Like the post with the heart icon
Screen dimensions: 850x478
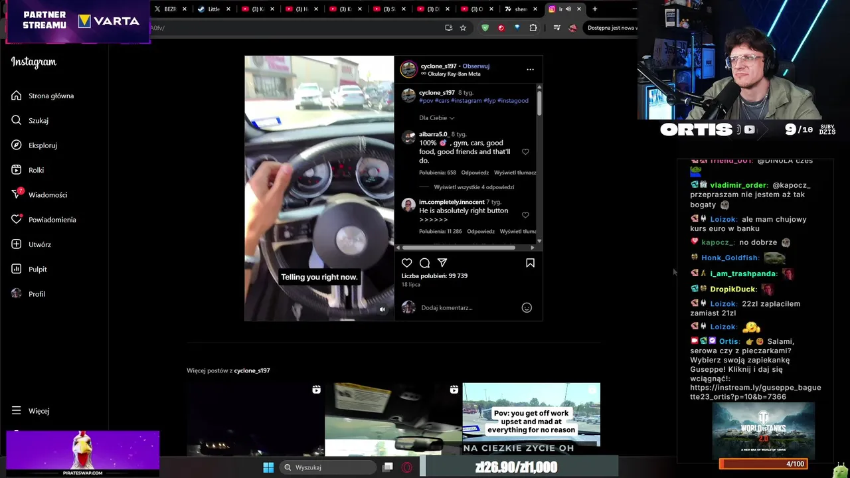pyautogui.click(x=407, y=263)
